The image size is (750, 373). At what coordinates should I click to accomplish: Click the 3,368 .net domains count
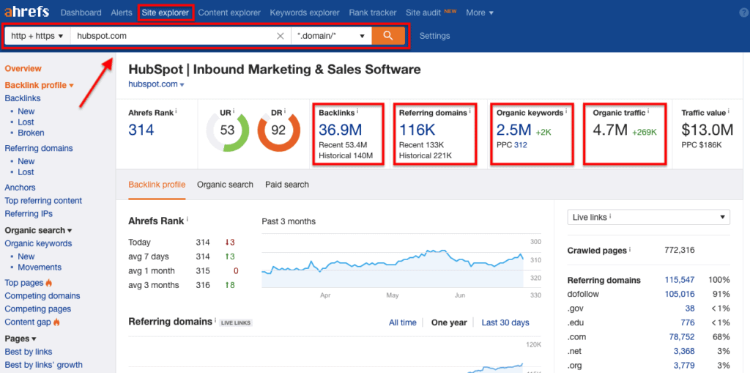point(684,352)
